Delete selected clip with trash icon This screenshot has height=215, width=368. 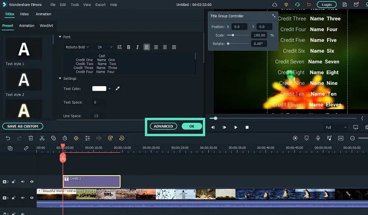31,138
